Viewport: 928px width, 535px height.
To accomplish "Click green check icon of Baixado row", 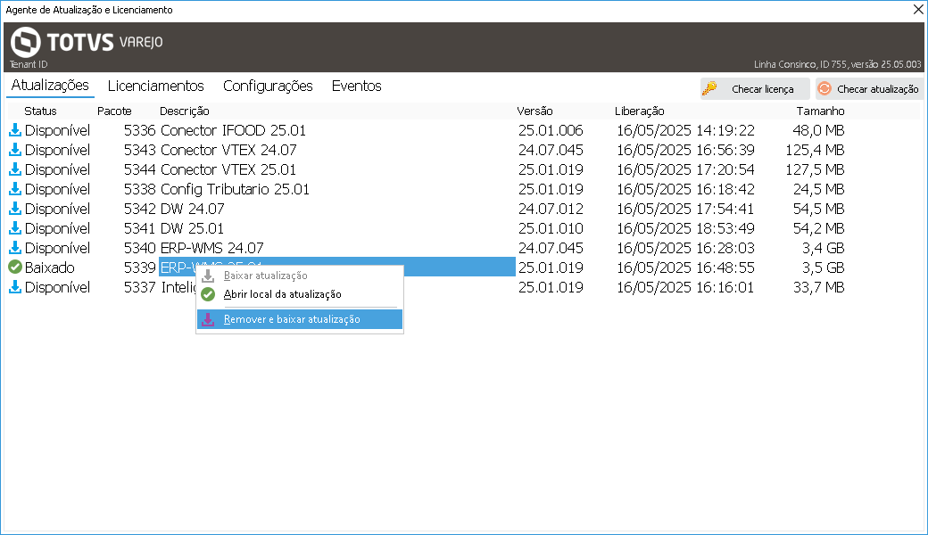I will pyautogui.click(x=15, y=267).
